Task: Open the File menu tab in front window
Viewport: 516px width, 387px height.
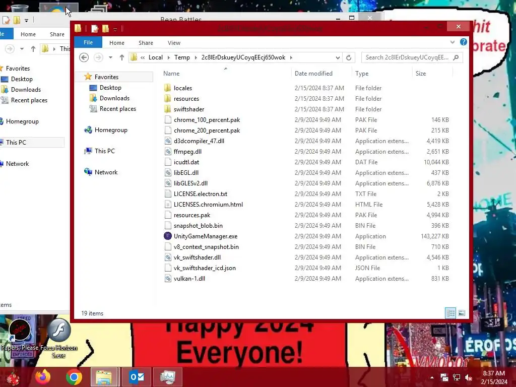Action: (x=88, y=42)
